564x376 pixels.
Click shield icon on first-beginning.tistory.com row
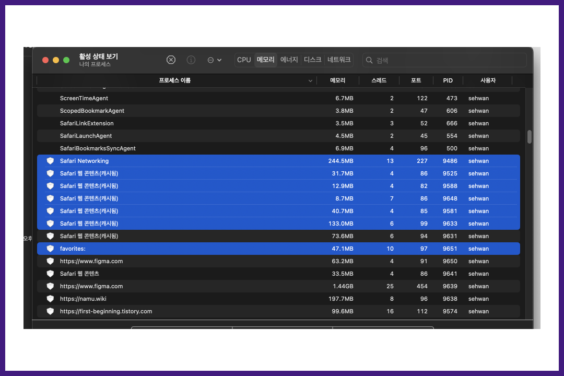50,311
